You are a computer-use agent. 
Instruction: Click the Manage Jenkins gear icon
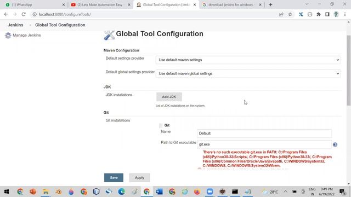(x=8, y=35)
